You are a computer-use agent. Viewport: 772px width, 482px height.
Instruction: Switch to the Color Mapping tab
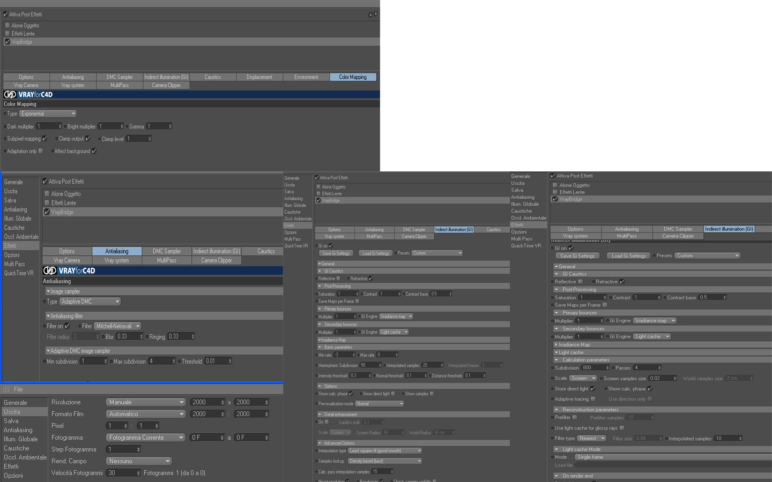click(x=353, y=77)
